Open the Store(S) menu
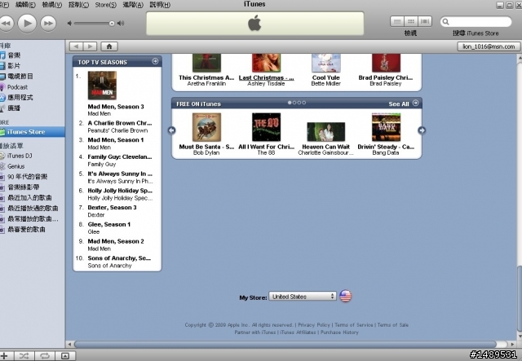The height and width of the screenshot is (361, 522). 105,5
